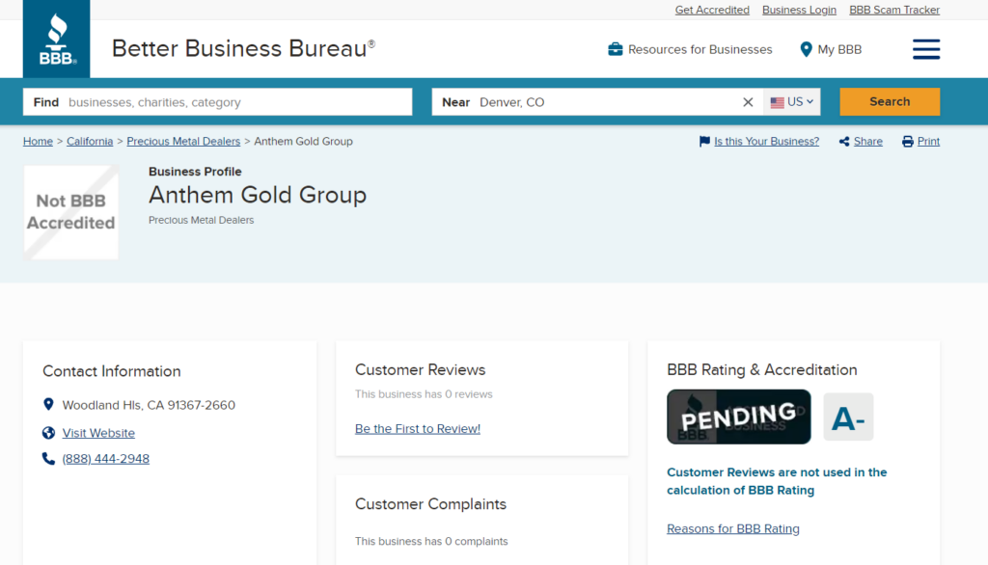Open the Get Accredited link

712,10
